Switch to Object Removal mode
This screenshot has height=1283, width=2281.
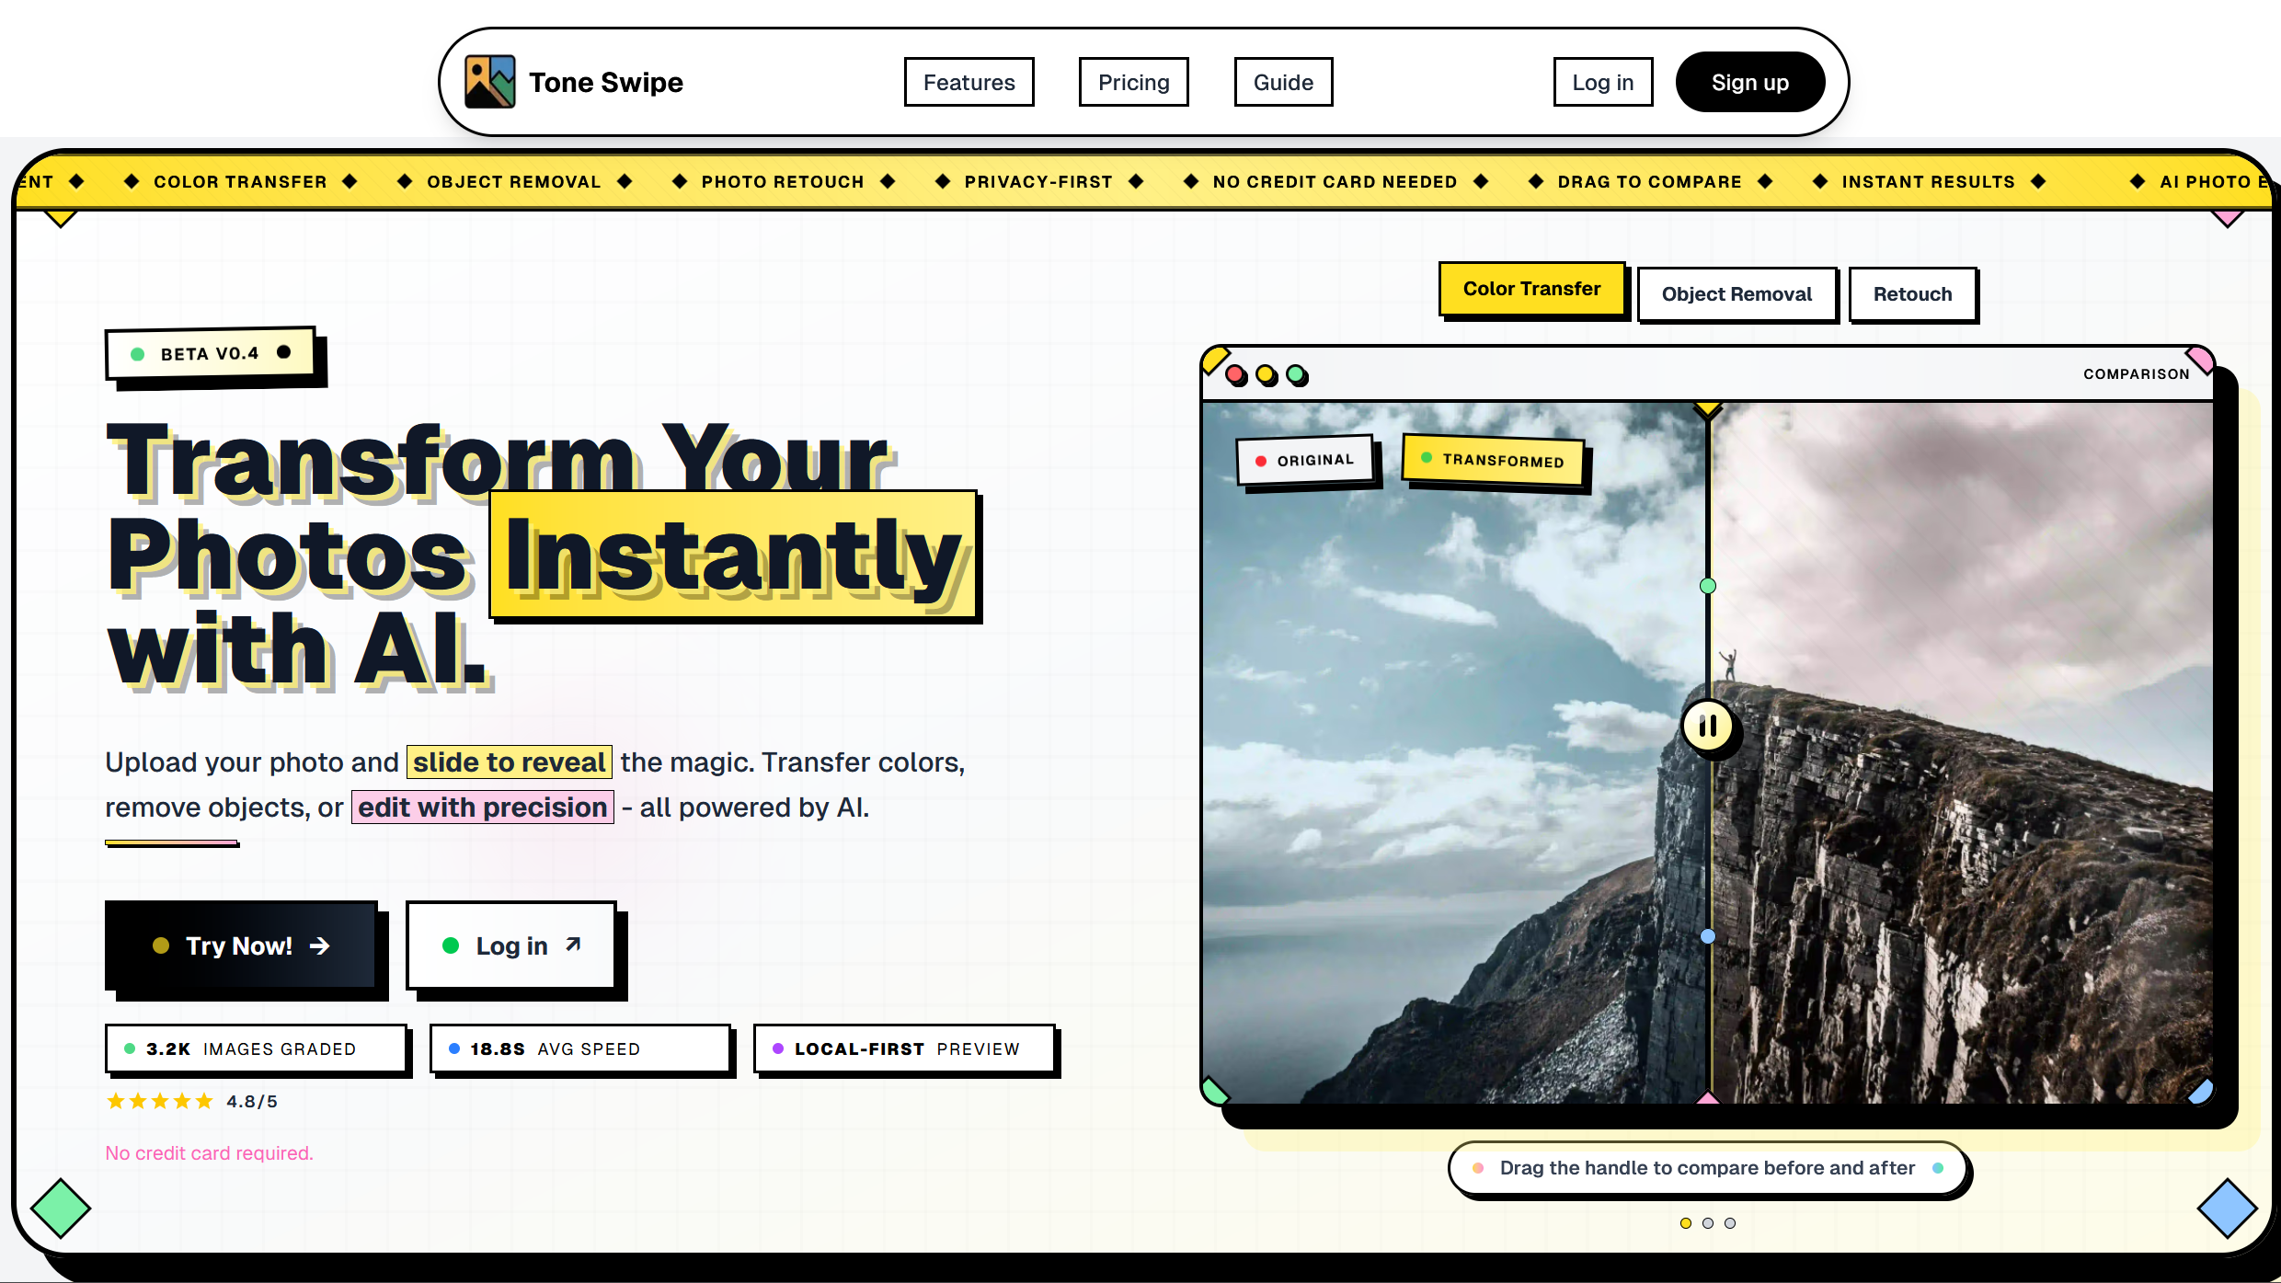[1737, 294]
